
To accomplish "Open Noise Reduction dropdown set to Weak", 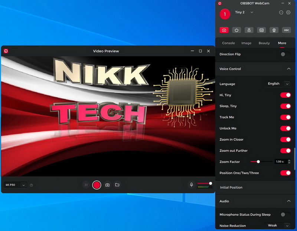I will click(278, 225).
